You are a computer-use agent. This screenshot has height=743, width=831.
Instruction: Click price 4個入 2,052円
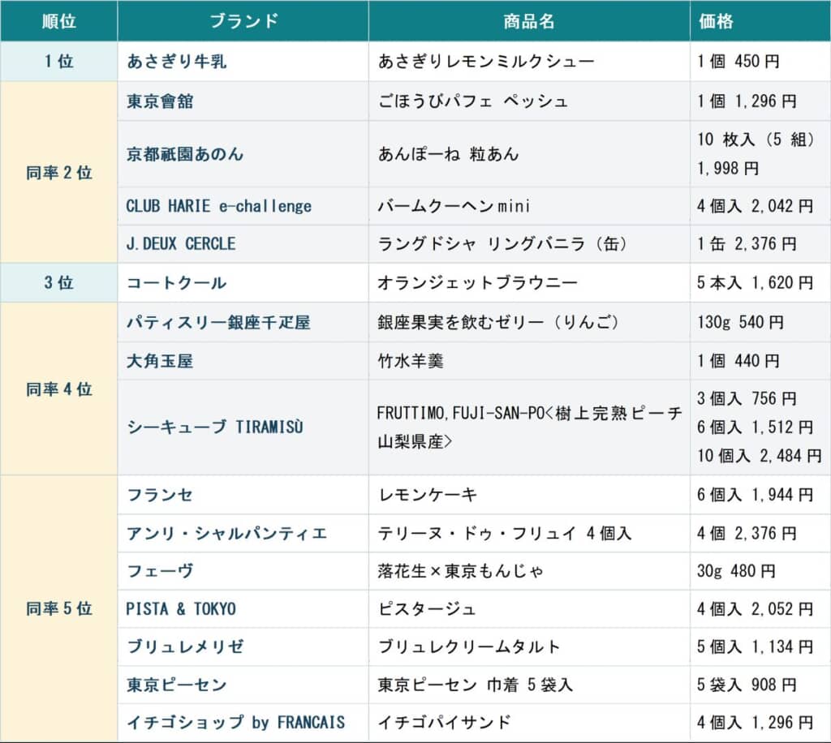(756, 608)
